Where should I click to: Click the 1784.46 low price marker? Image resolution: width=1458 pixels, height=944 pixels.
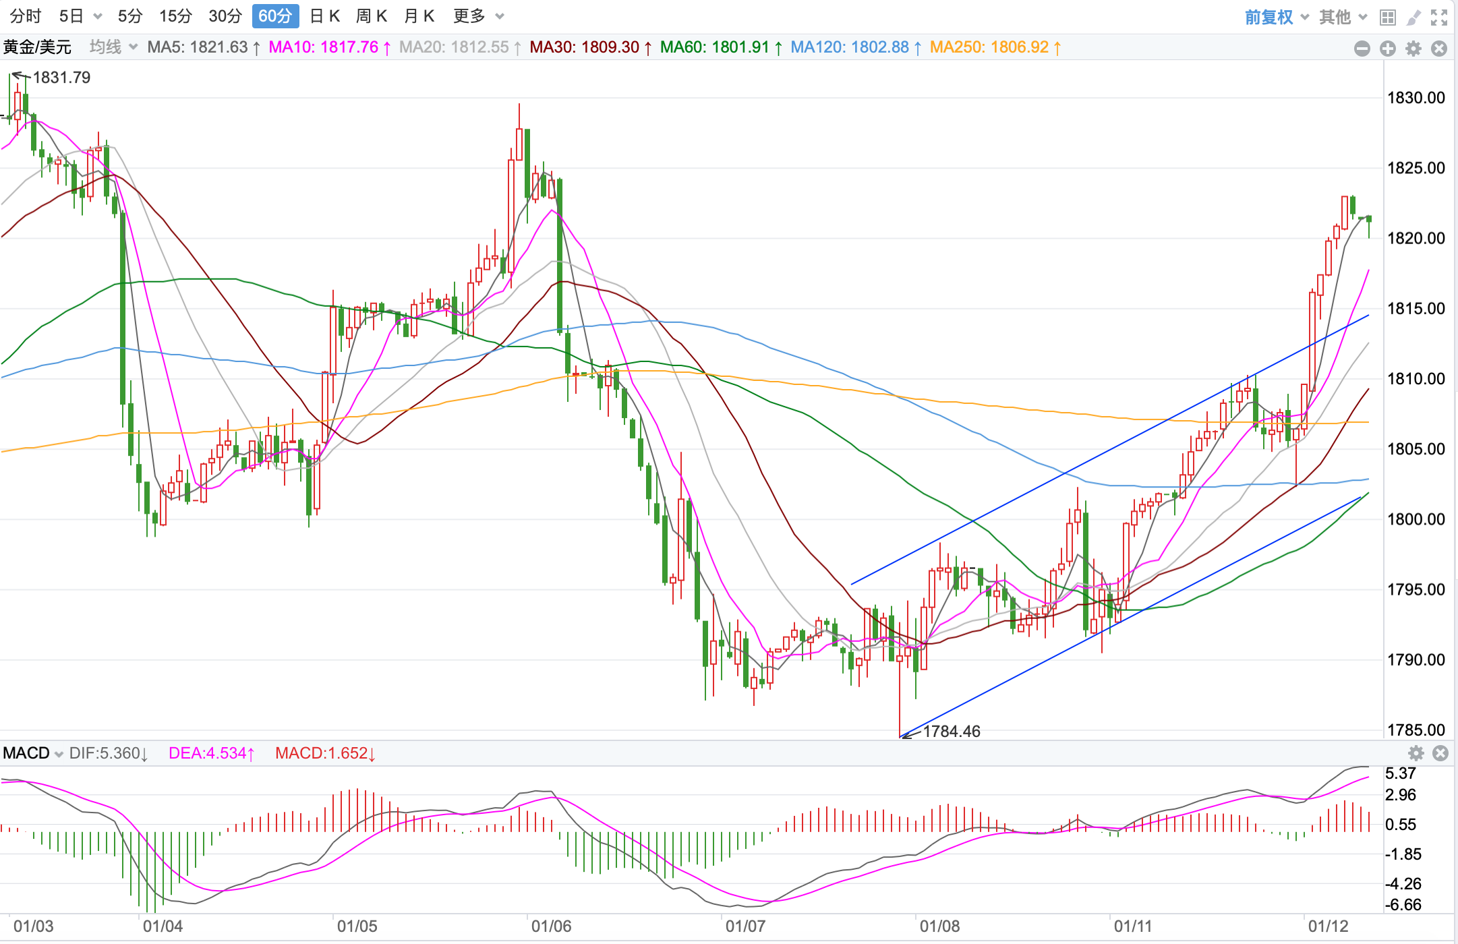tap(951, 731)
